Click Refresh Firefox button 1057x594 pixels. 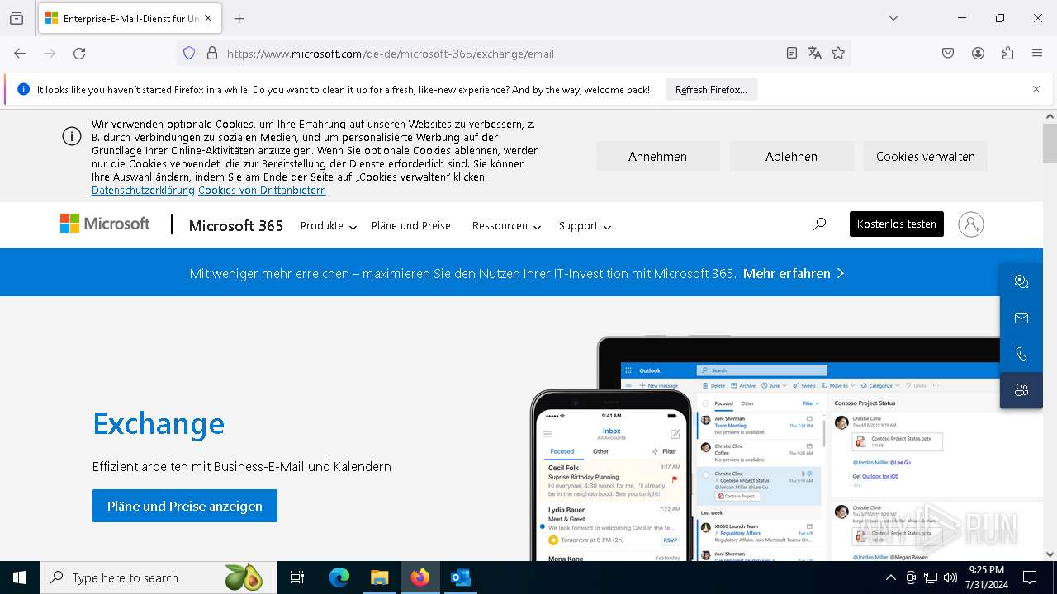(711, 89)
